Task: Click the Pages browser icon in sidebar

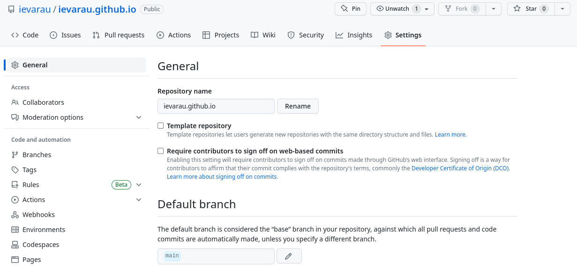Action: (15, 260)
